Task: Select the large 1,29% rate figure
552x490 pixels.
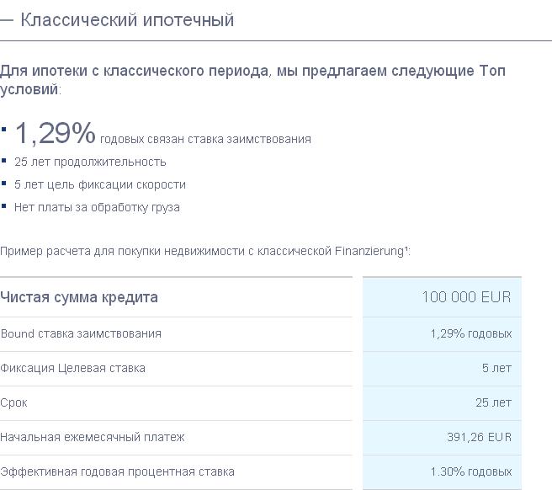Action: click(56, 133)
